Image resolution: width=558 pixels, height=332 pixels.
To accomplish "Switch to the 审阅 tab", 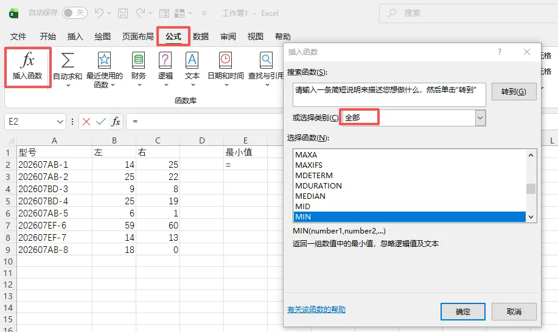I will 228,36.
